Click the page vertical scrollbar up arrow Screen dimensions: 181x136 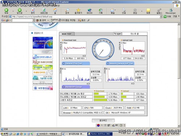[179, 24]
